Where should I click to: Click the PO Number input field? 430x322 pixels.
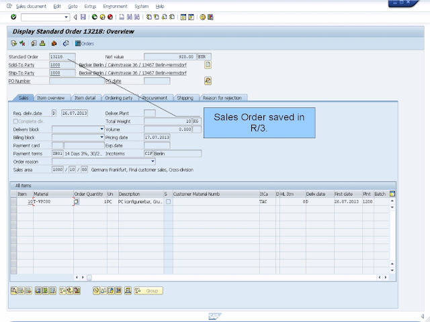(x=77, y=80)
